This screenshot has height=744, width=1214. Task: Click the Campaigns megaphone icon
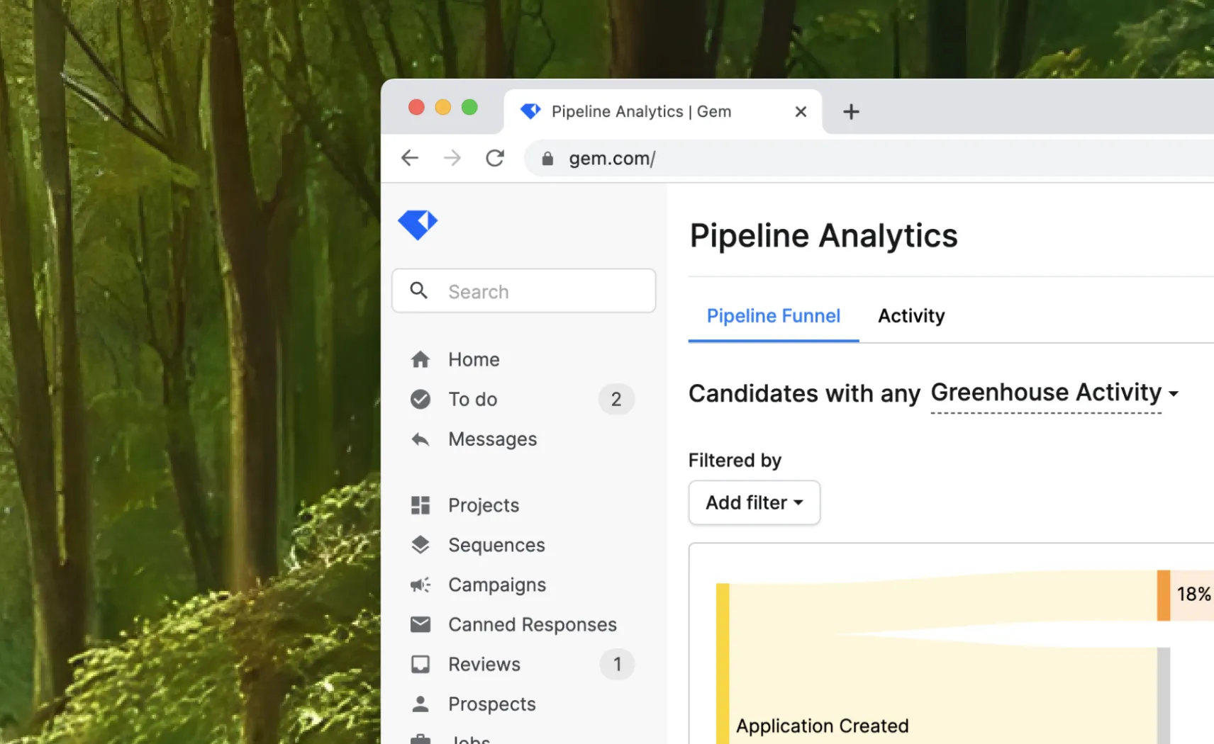coord(421,585)
